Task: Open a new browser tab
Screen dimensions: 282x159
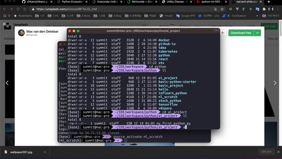Action: coord(269,2)
